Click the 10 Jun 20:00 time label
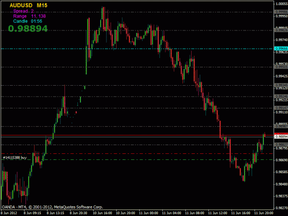The image size is (288, 216). 125,213
